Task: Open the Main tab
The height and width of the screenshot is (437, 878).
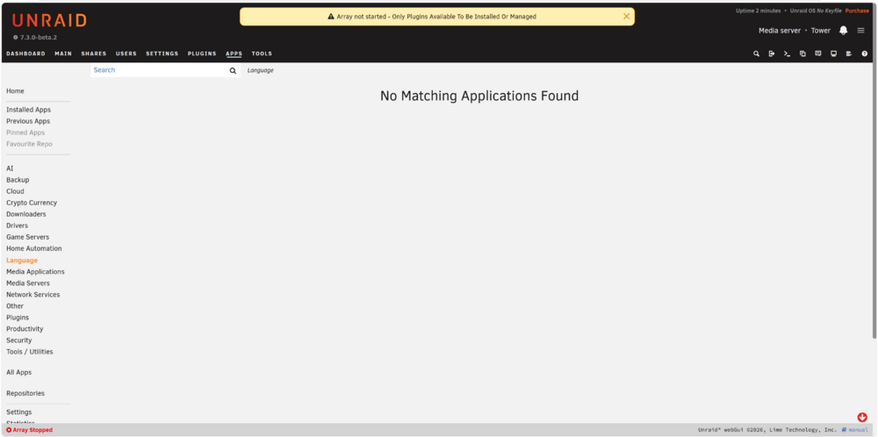Action: coord(63,54)
